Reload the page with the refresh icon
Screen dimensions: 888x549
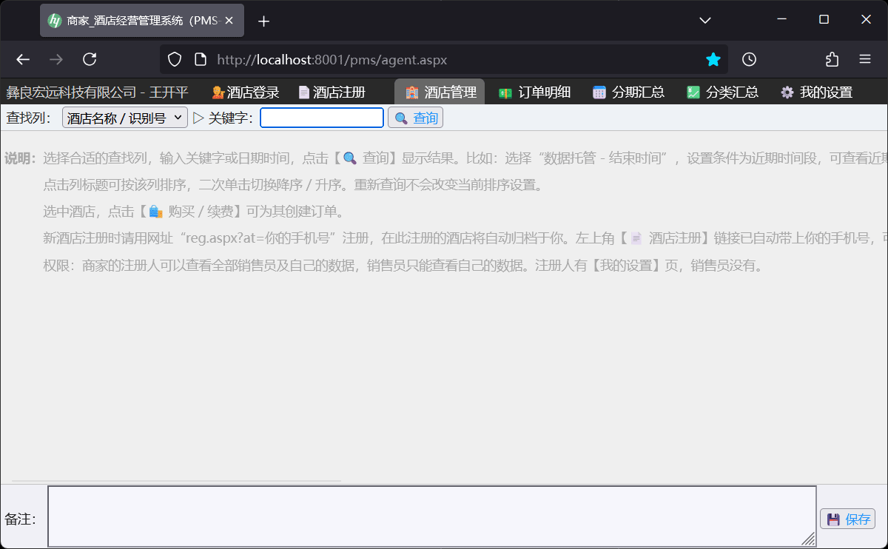[x=90, y=59]
